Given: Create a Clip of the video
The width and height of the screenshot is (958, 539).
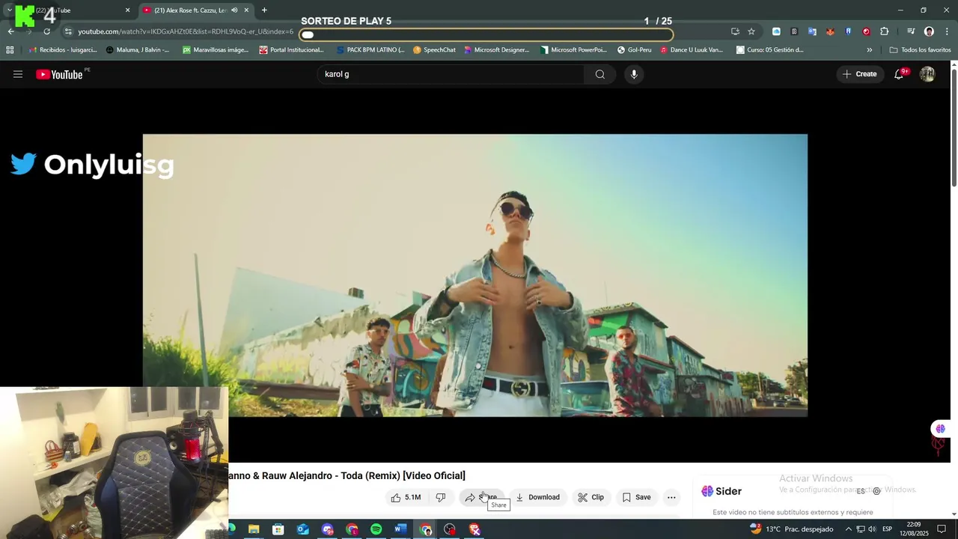Looking at the screenshot, I should tap(591, 497).
